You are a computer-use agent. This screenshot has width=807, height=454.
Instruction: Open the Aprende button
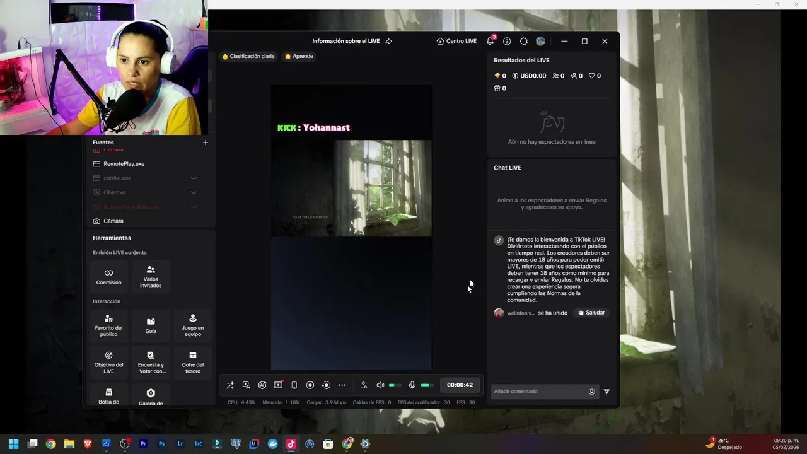click(x=299, y=56)
